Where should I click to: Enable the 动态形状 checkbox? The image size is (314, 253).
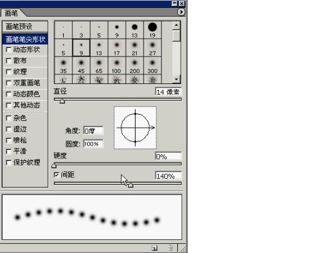[9, 50]
